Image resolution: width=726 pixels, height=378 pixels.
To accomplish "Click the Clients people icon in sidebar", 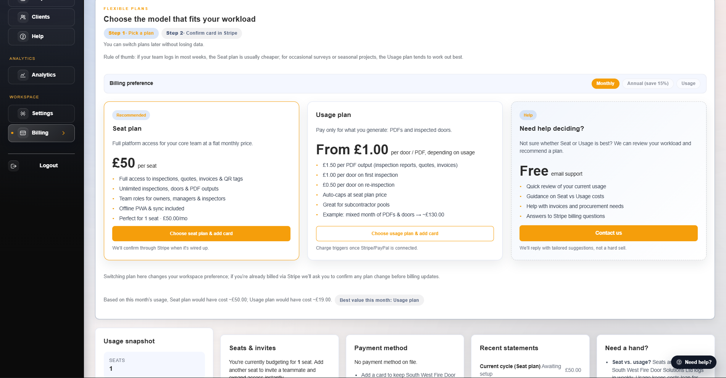I will coord(23,17).
